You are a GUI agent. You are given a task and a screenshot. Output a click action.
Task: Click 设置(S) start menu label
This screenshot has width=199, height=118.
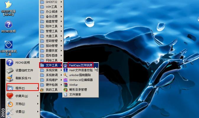pyautogui.click(x=20, y=112)
